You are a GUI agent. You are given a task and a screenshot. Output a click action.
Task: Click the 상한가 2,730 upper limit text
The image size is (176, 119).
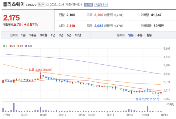click(x=114, y=15)
